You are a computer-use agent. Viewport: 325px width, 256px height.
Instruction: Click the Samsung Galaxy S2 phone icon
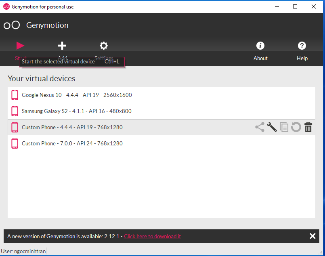point(15,111)
